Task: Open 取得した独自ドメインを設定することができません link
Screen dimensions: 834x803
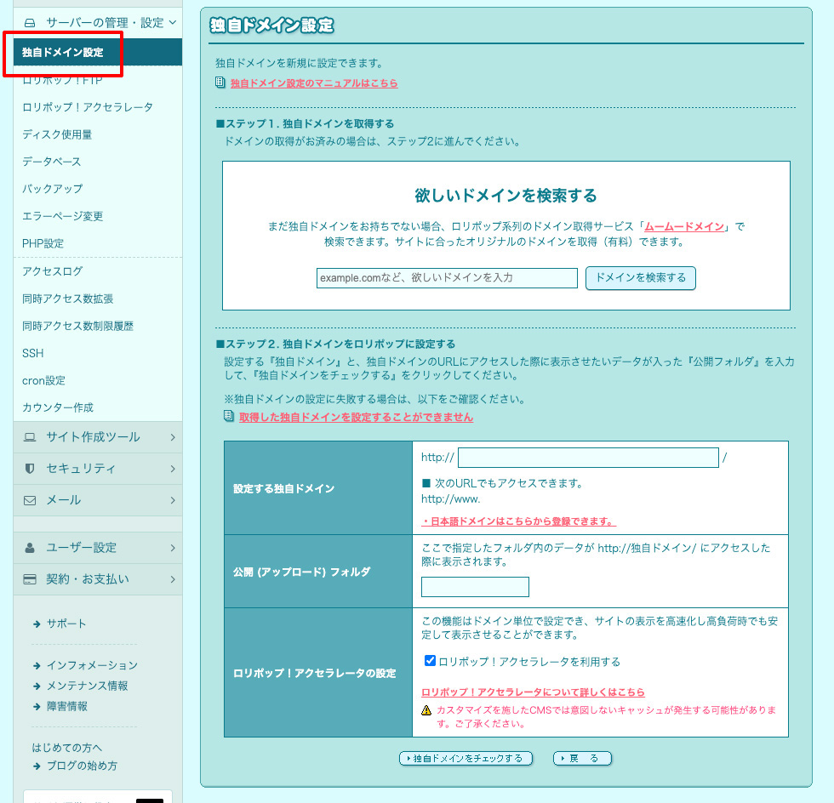Action: coord(356,418)
